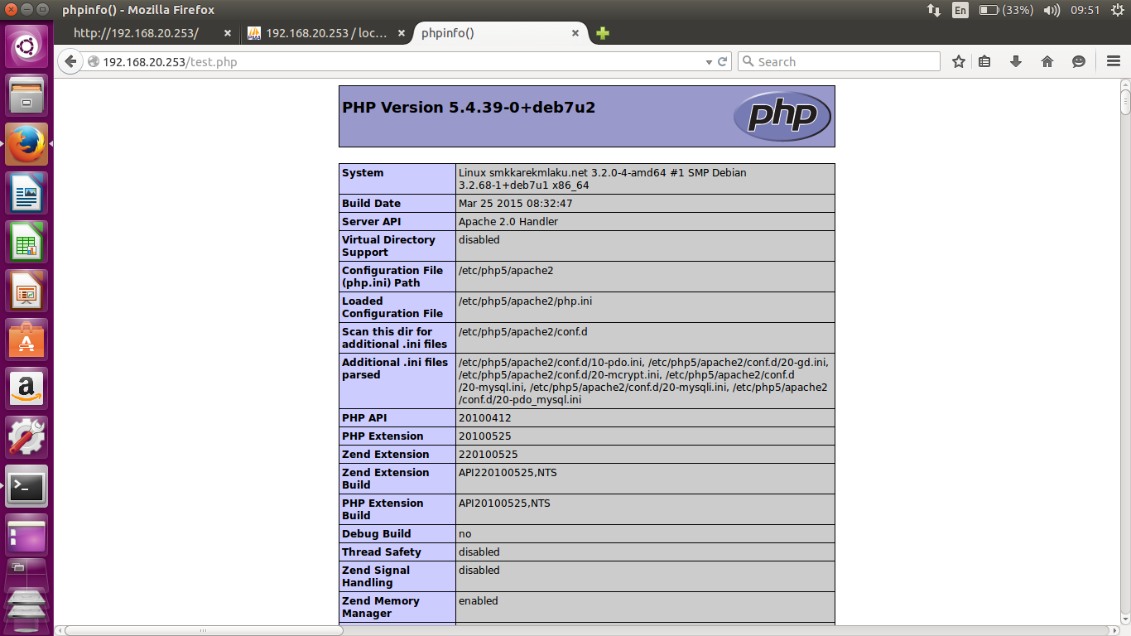Open a new tab with plus icon
Screen dimensions: 1131x636
603,33
